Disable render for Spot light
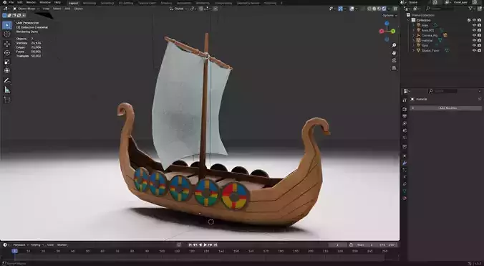484x266 pixels. pyautogui.click(x=480, y=45)
